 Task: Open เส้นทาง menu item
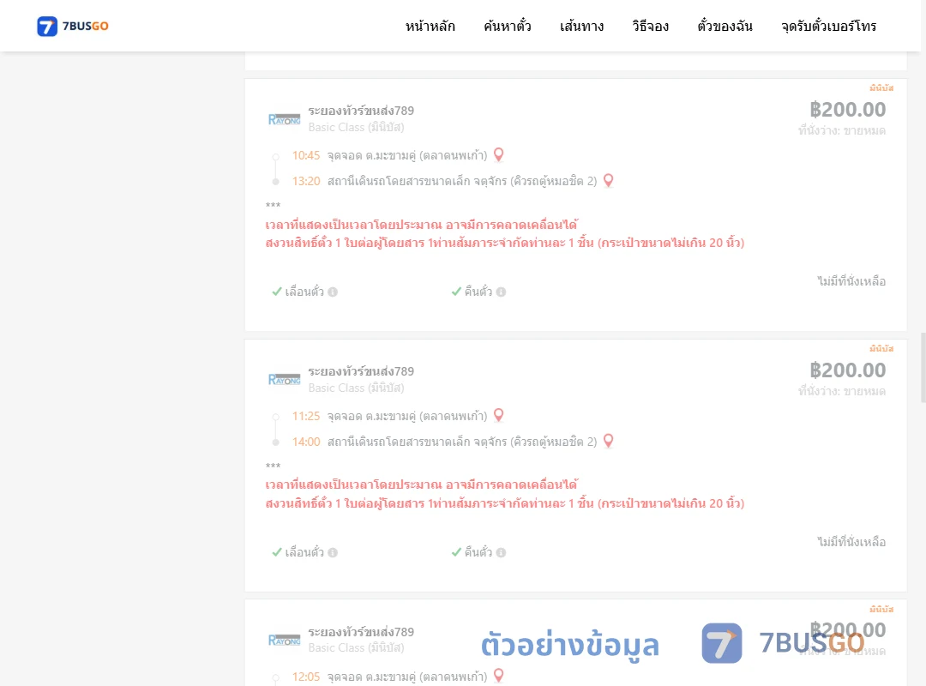581,26
